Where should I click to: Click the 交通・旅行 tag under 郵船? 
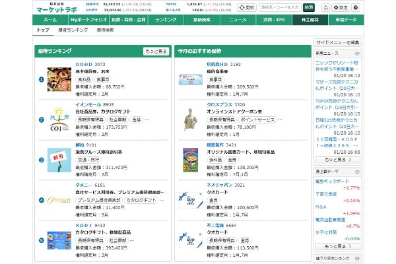(x=88, y=160)
